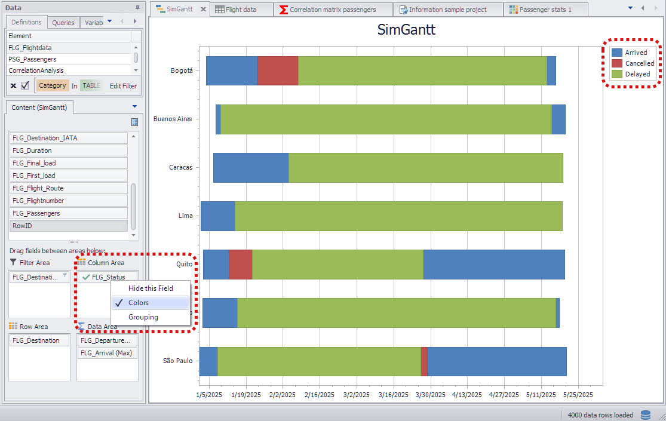
Task: Select PSG_Passengers in the Element list
Action: [33, 59]
